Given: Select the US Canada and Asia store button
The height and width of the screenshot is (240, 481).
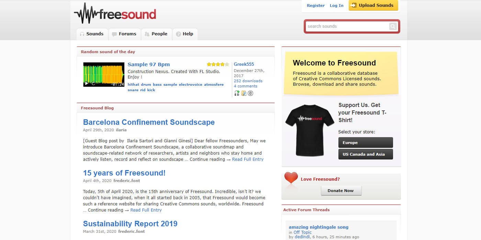Looking at the screenshot, I should (x=366, y=154).
